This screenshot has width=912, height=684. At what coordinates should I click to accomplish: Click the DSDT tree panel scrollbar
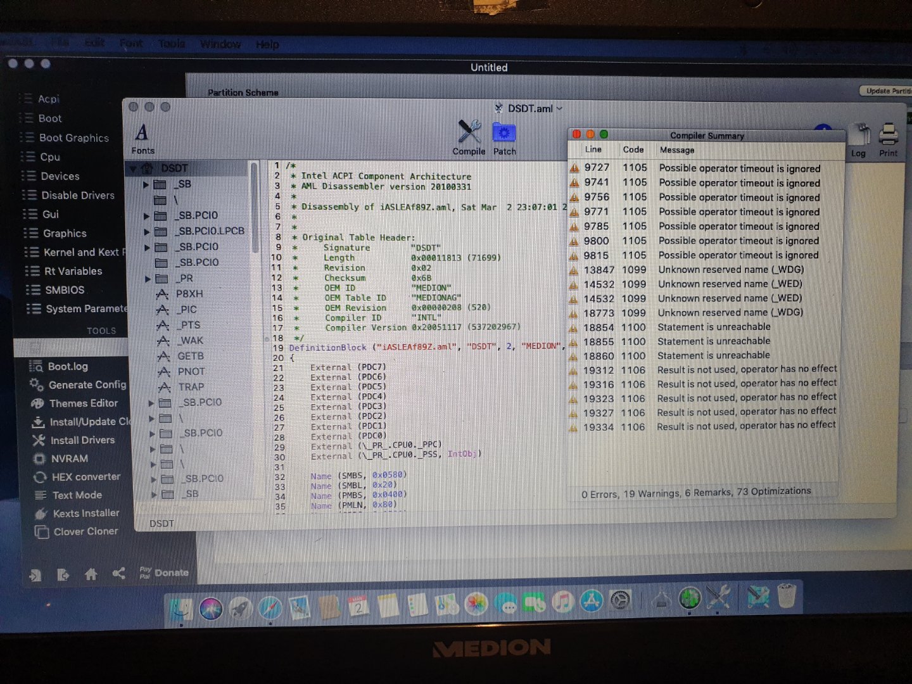[x=255, y=209]
